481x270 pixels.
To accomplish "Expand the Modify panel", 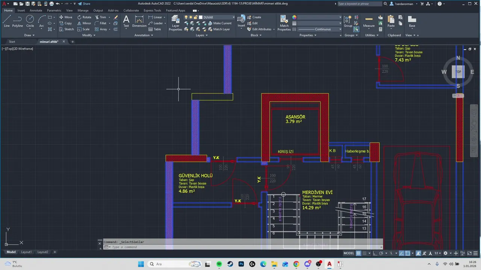I will pyautogui.click(x=88, y=35).
